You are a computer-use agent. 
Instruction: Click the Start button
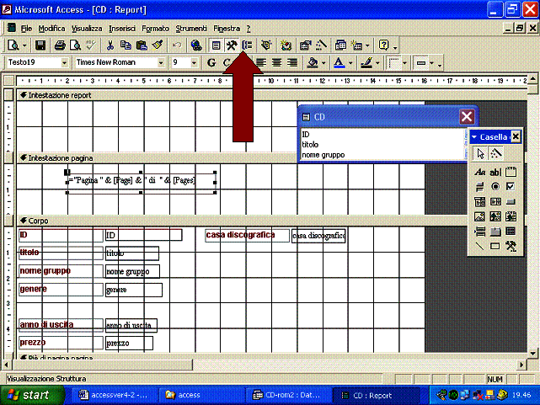pyautogui.click(x=31, y=395)
